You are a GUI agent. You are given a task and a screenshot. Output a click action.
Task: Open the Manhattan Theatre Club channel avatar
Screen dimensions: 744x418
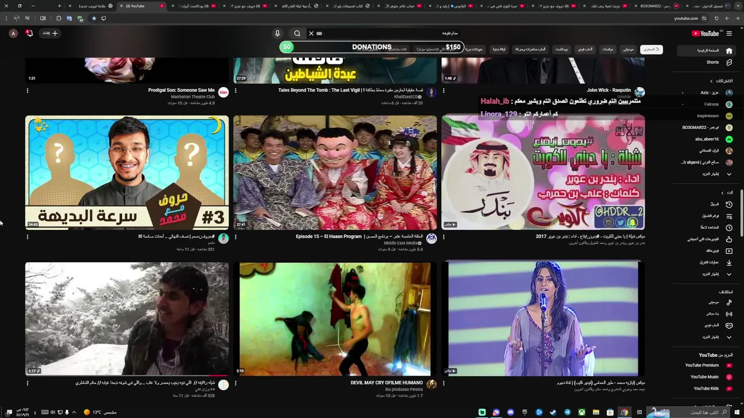[x=223, y=92]
